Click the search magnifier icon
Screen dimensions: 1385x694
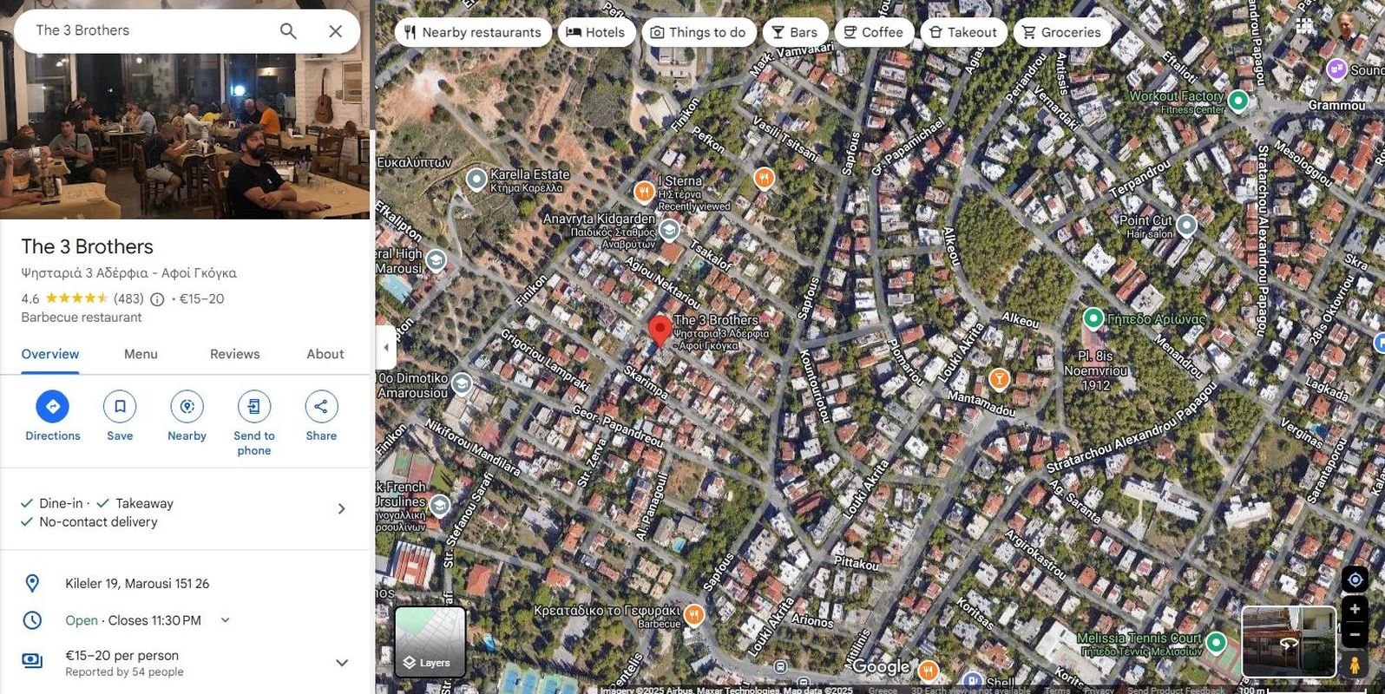tap(288, 31)
